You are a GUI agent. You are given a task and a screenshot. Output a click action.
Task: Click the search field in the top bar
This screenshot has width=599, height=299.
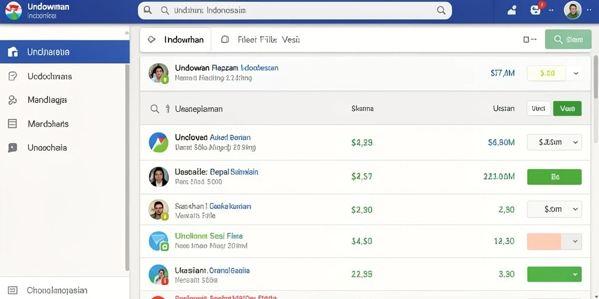pos(295,11)
